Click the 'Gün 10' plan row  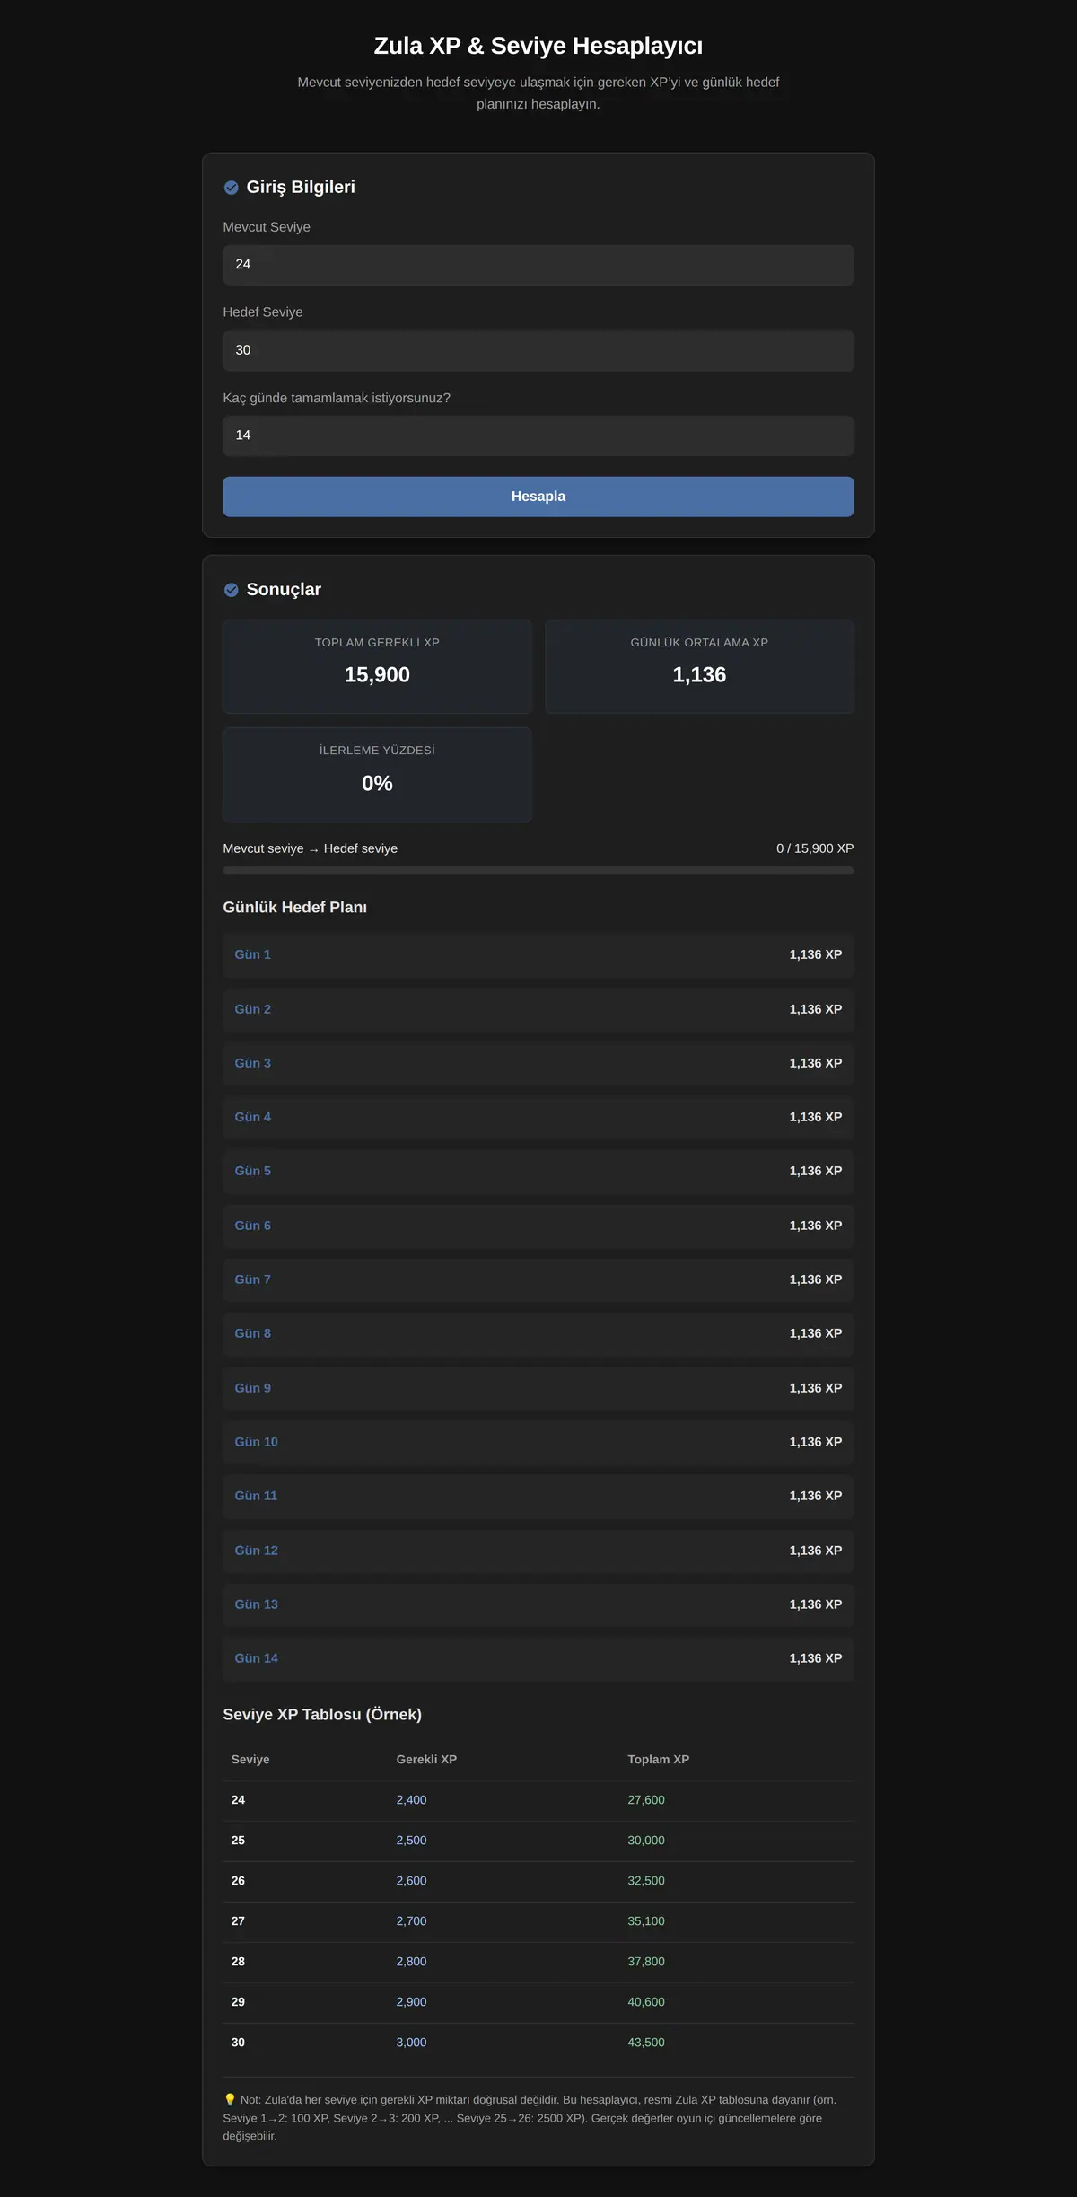[538, 1442]
